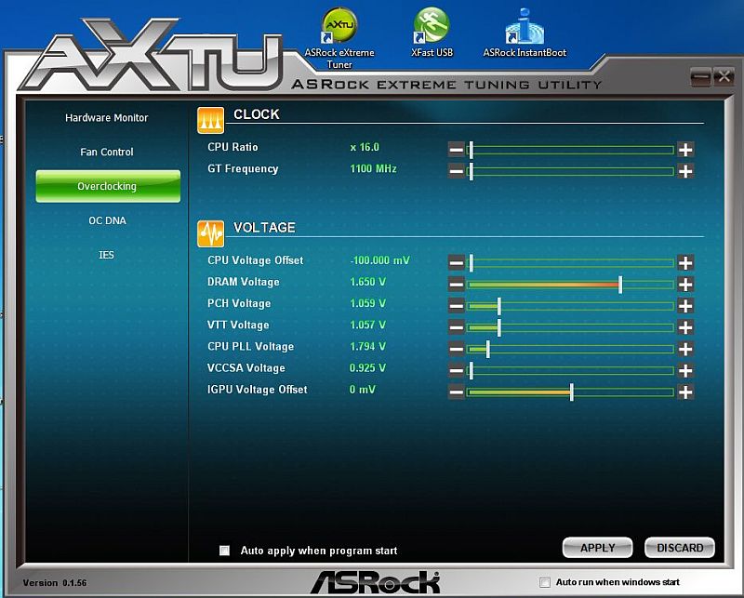Decrease GT Frequency with minus button

pyautogui.click(x=456, y=171)
